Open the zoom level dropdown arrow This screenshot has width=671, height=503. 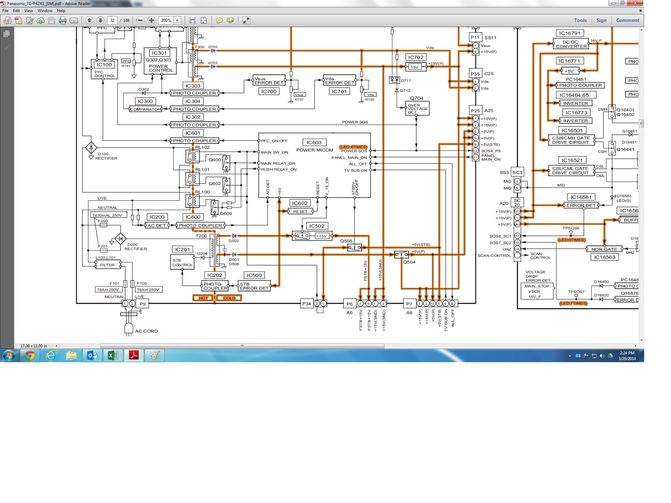point(177,20)
